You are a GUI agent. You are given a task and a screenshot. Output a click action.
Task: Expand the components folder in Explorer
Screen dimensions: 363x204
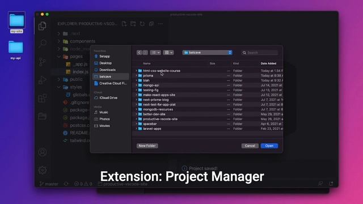click(59, 41)
